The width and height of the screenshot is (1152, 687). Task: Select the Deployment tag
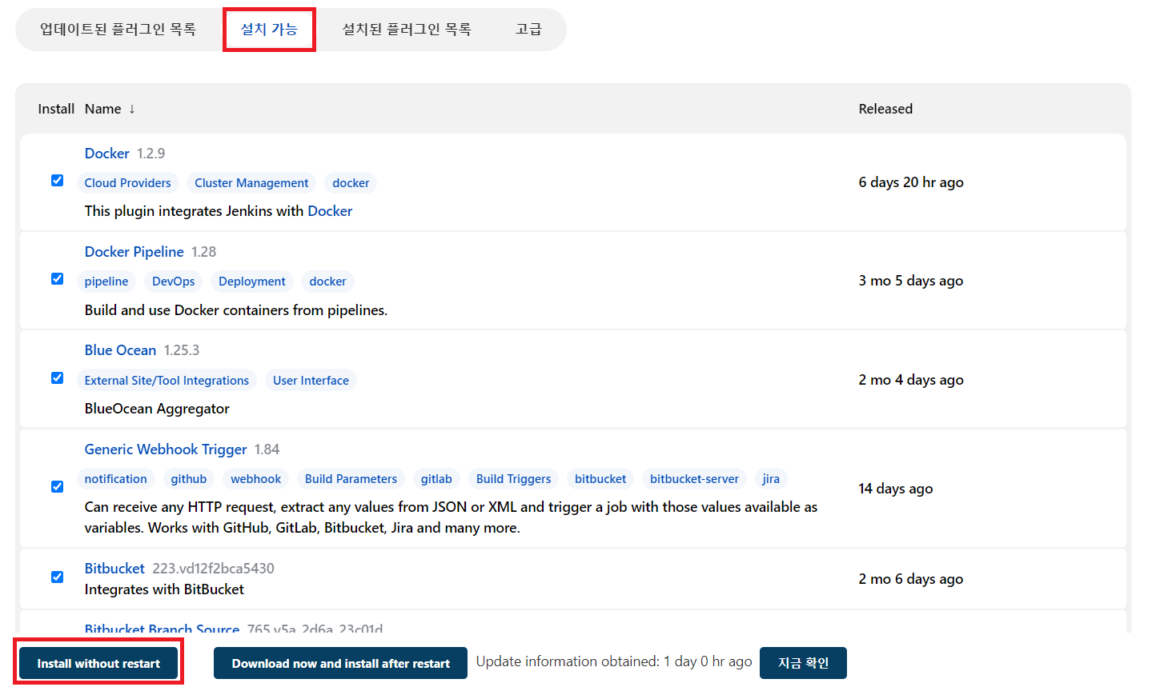tap(252, 282)
